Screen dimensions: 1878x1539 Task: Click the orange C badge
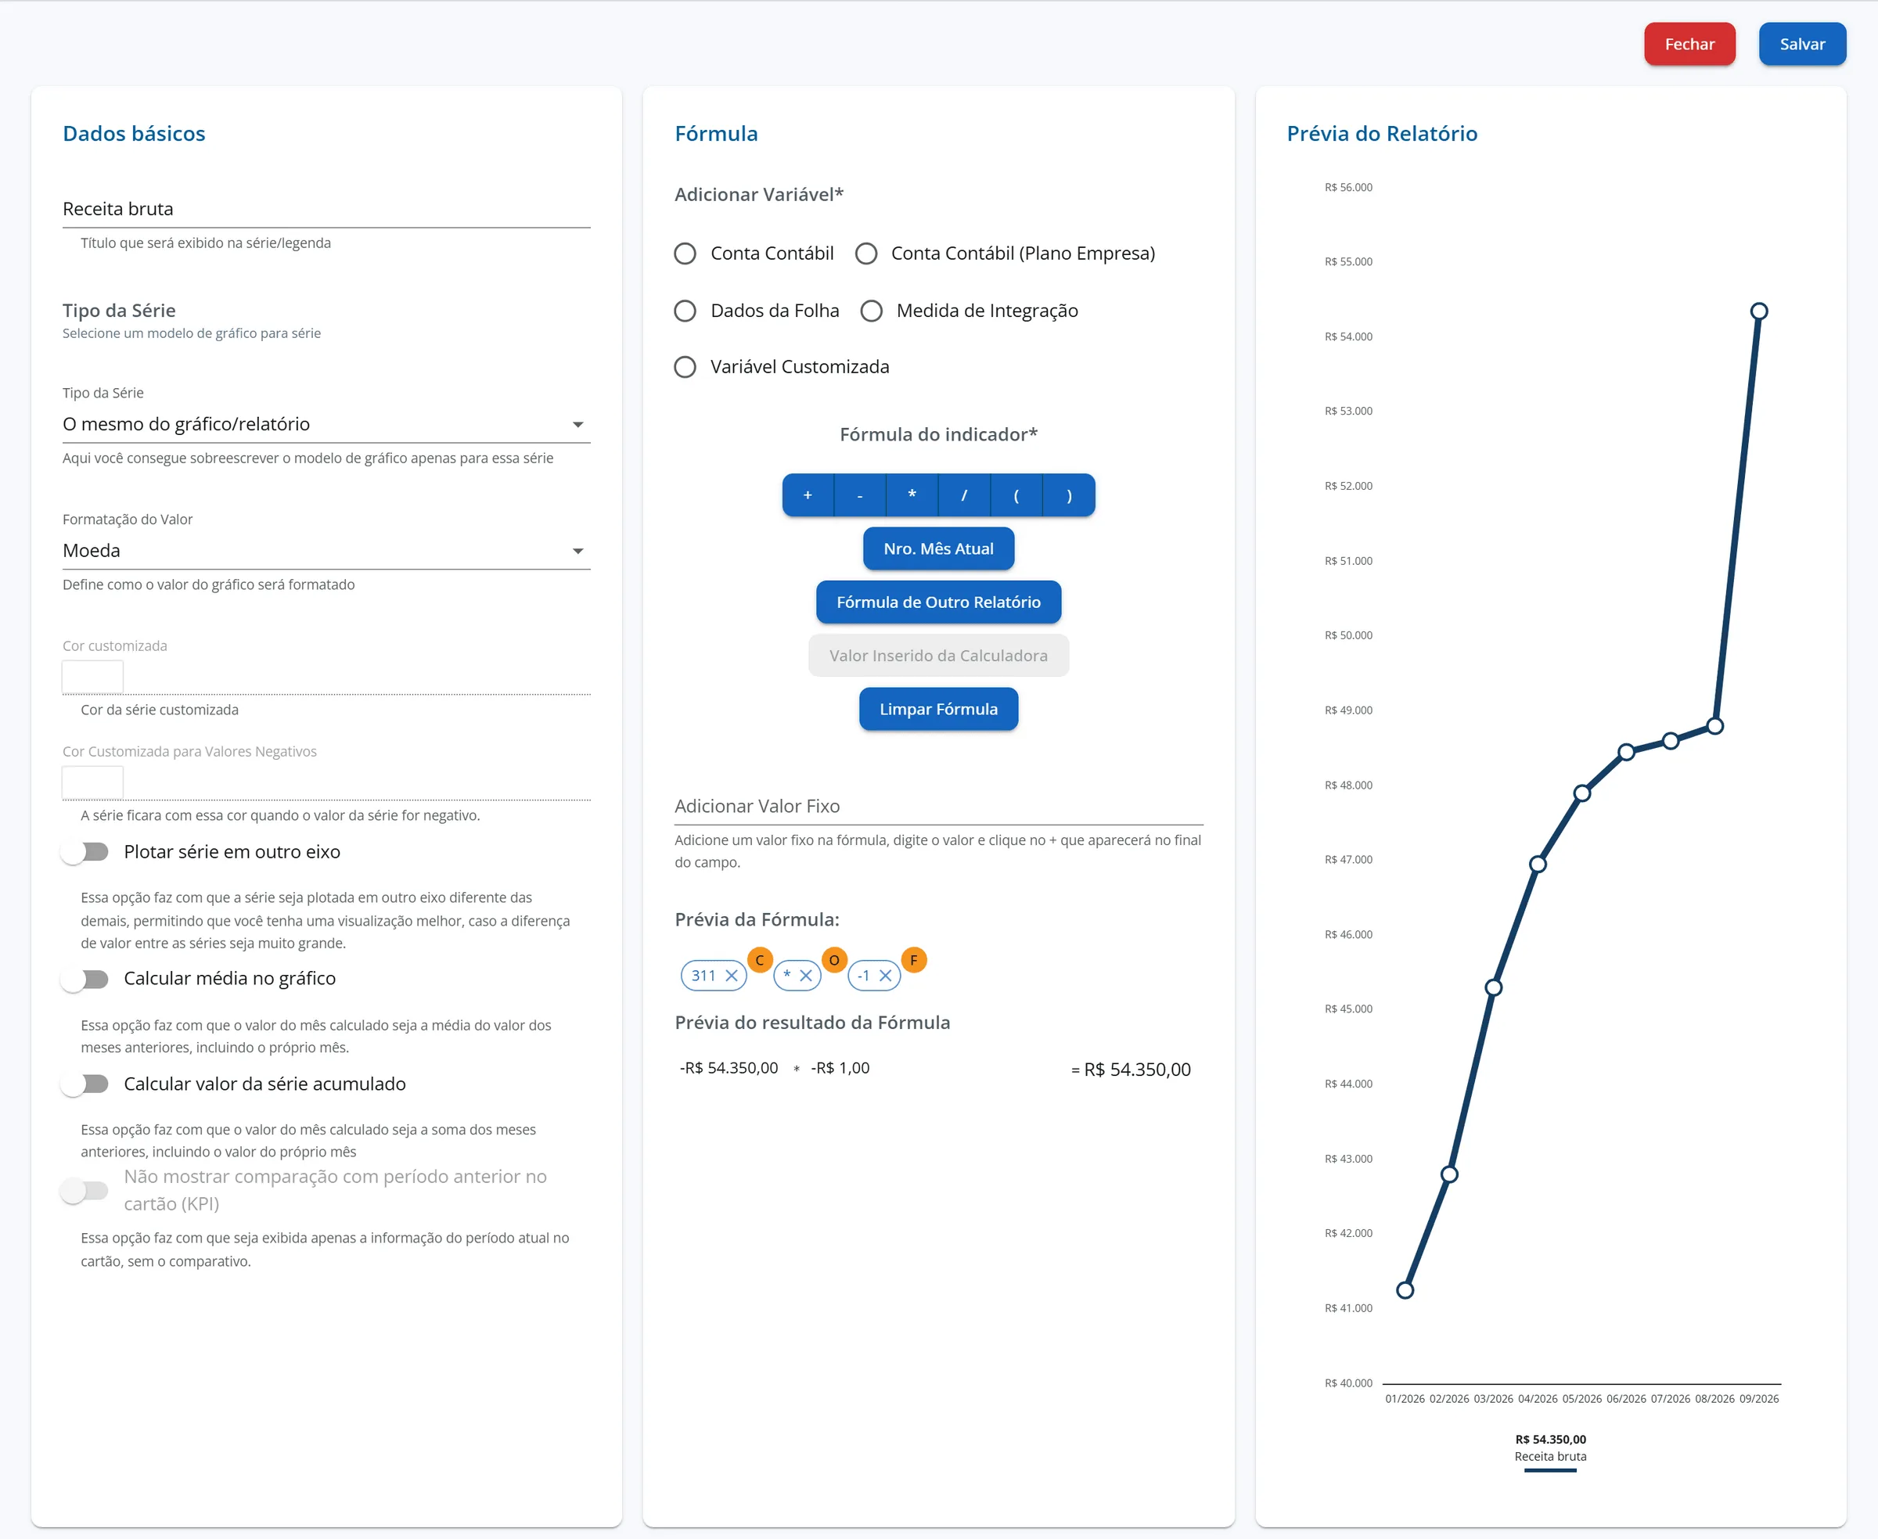point(760,960)
